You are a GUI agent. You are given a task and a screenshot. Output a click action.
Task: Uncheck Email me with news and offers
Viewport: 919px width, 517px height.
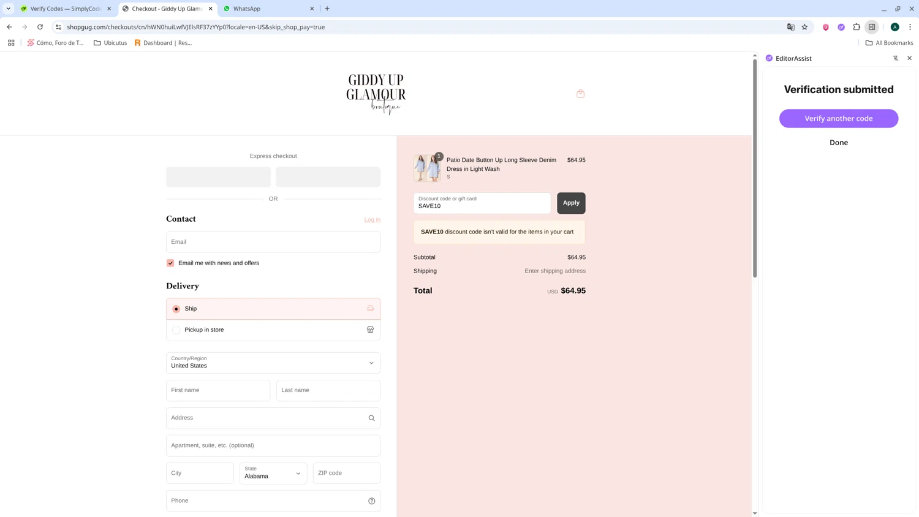(x=170, y=263)
